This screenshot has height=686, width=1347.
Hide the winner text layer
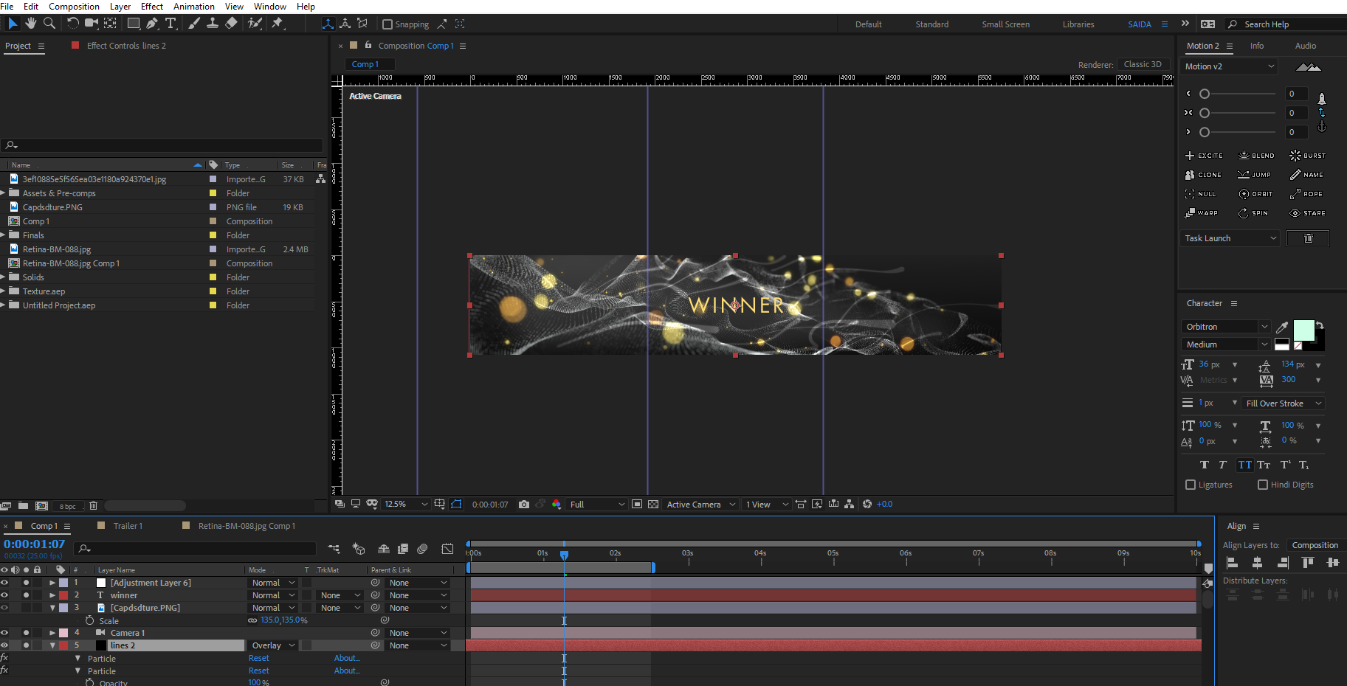4,595
